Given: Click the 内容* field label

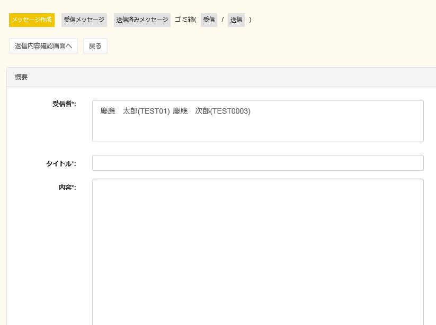Looking at the screenshot, I should [x=67, y=188].
